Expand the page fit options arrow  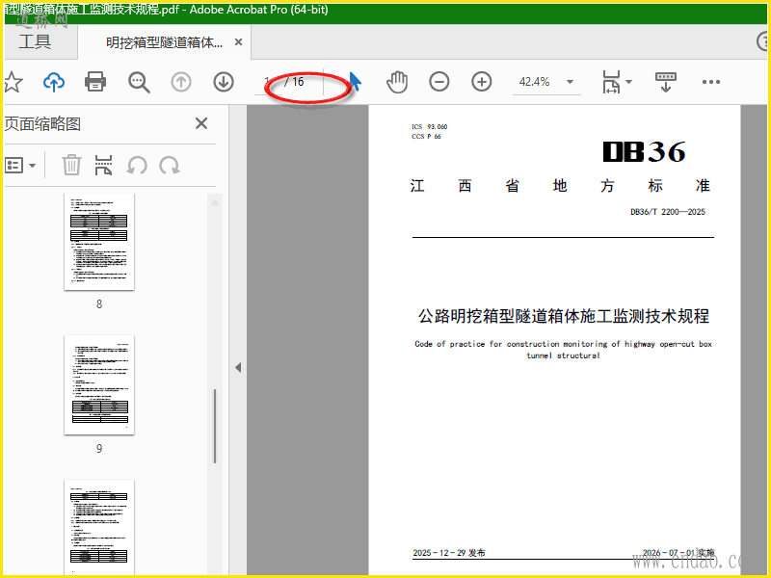click(x=628, y=82)
